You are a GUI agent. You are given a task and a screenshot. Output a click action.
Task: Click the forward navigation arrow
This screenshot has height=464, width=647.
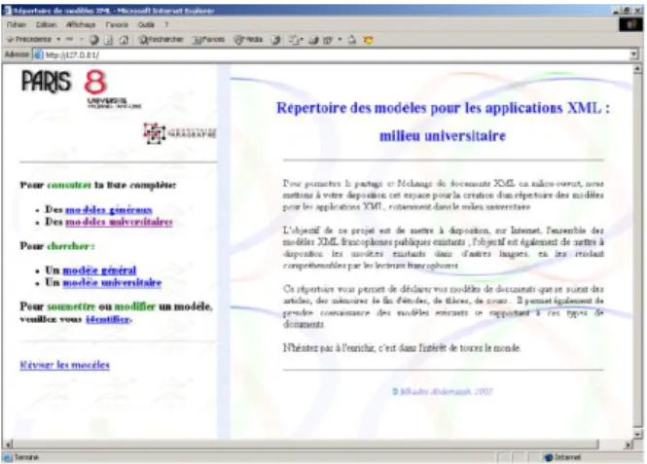pyautogui.click(x=70, y=40)
